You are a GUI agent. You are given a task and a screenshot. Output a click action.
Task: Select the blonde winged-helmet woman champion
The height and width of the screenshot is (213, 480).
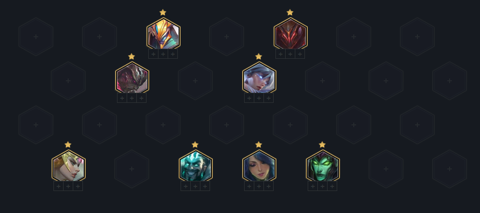coord(69,166)
